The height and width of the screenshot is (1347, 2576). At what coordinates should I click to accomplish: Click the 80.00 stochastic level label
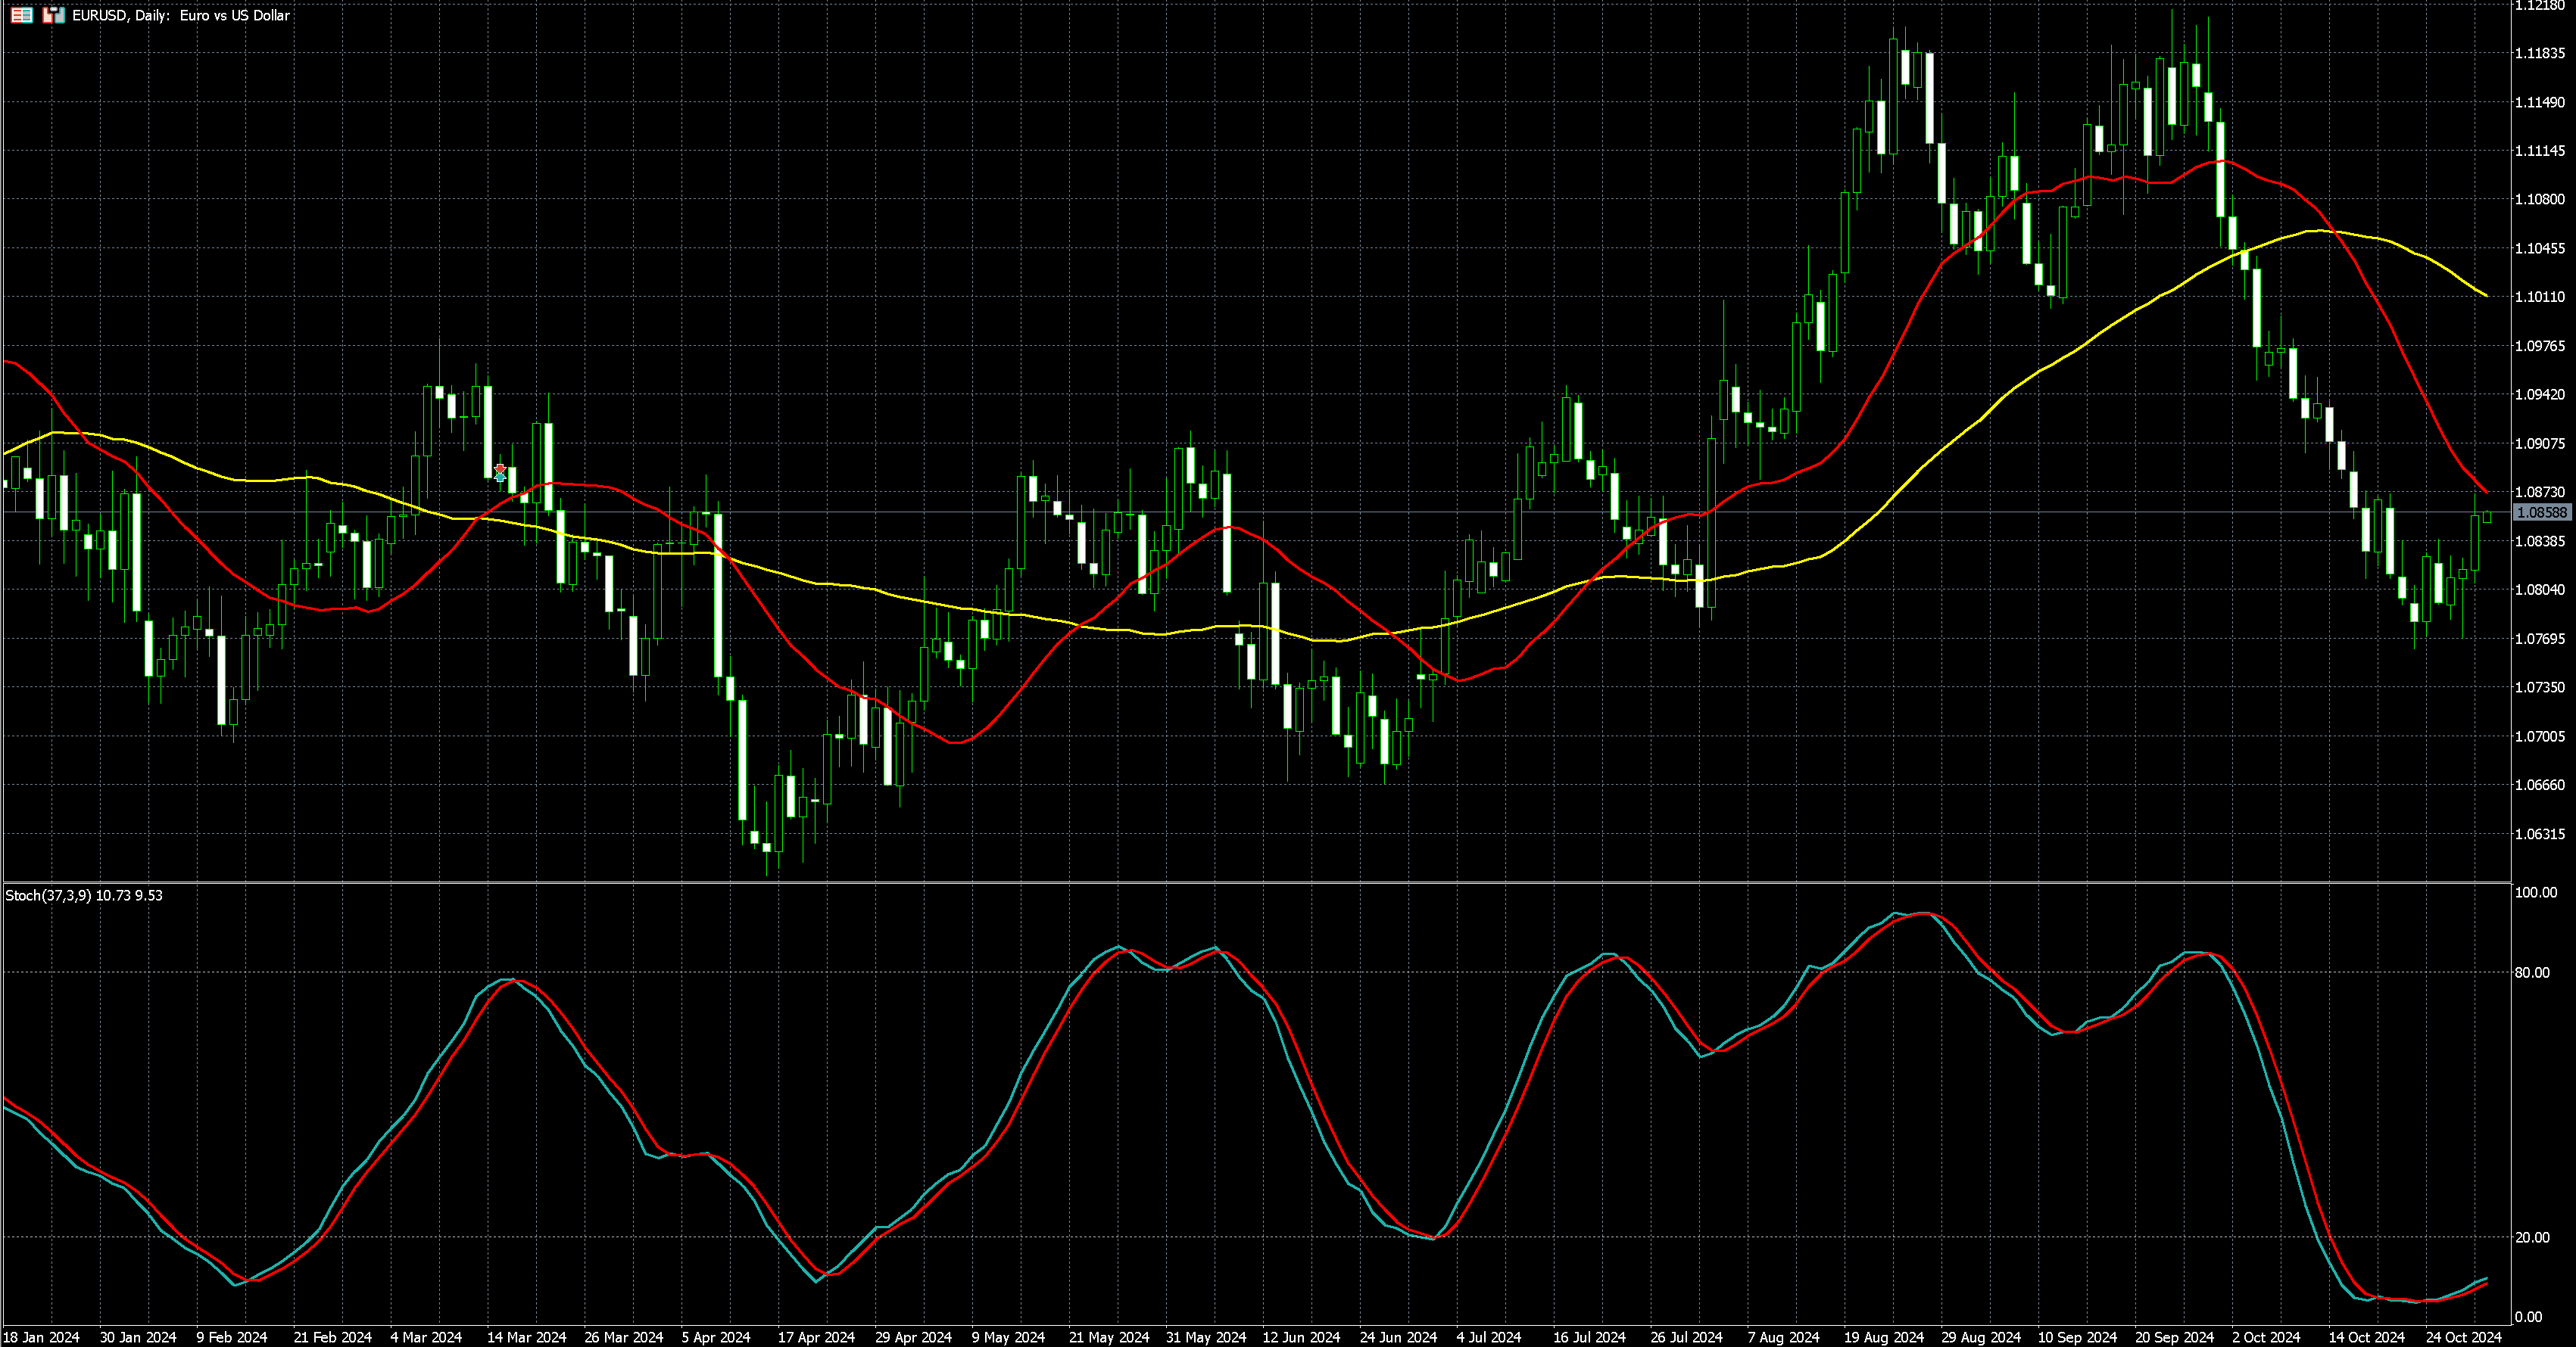[2531, 972]
